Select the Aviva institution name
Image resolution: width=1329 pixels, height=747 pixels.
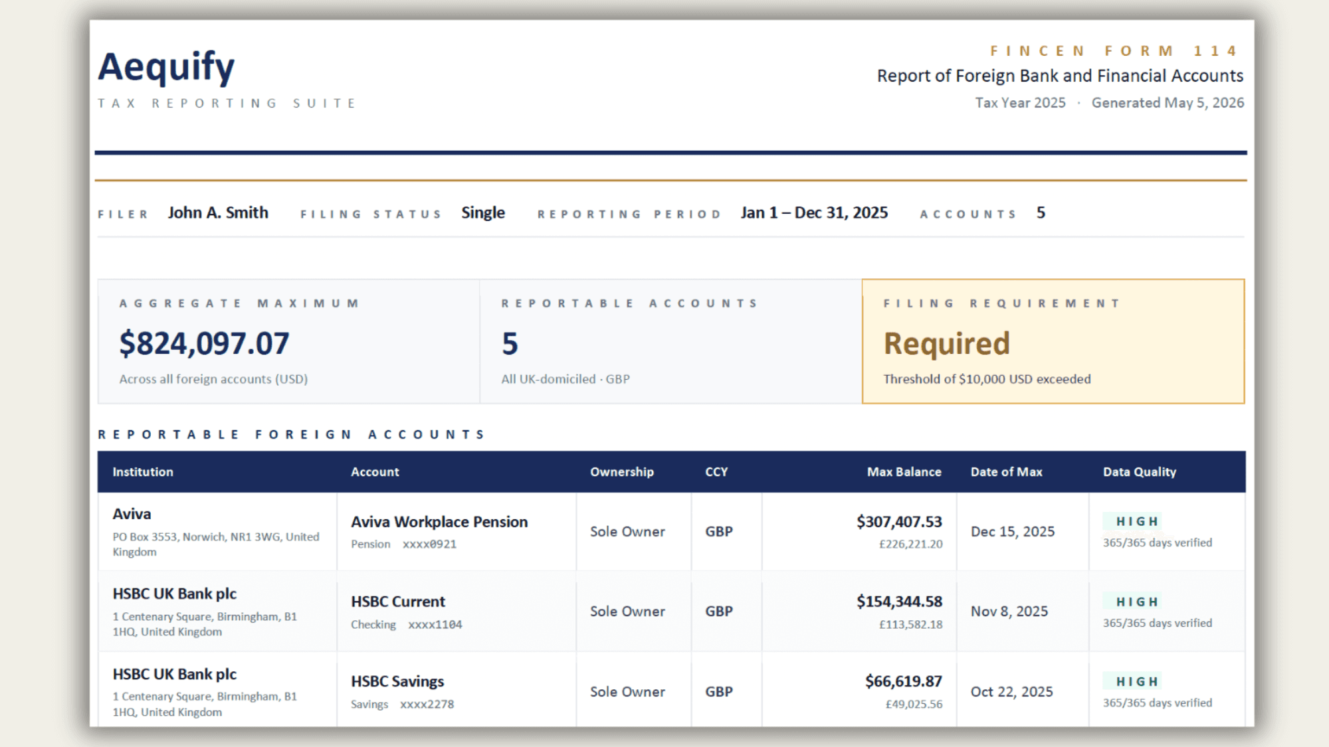pyautogui.click(x=132, y=514)
